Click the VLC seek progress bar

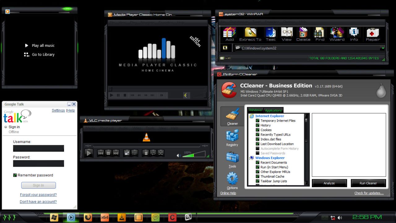coord(146,146)
